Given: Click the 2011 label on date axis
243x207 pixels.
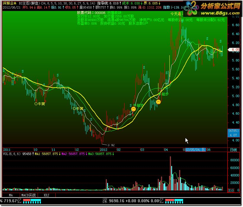Looking at the screenshot, I should click(x=7, y=150).
